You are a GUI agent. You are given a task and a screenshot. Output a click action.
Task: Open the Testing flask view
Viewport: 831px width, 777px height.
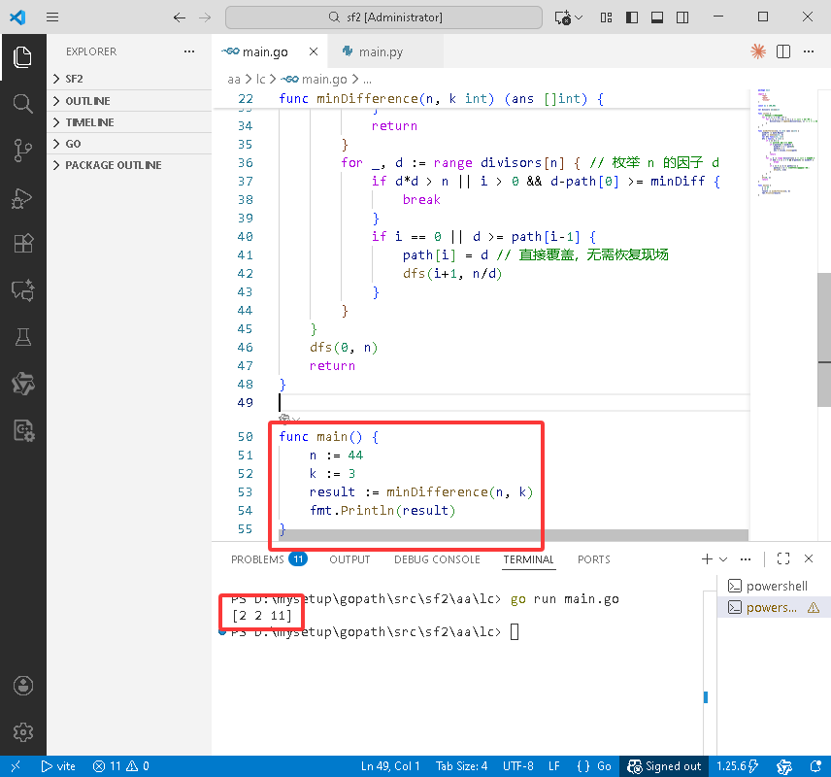(x=22, y=337)
